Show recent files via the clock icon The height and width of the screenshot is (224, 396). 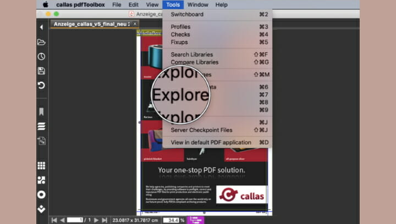[x=41, y=56]
